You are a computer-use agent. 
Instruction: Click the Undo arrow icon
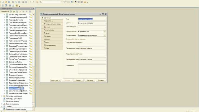click(30, 2)
